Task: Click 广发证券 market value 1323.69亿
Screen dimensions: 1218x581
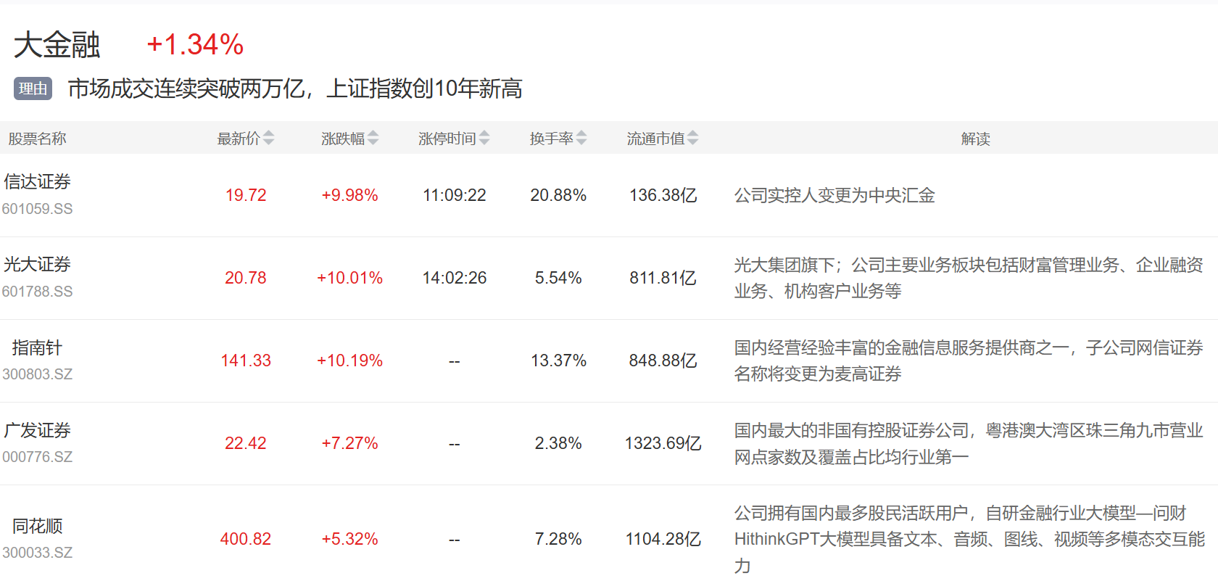Action: click(663, 443)
